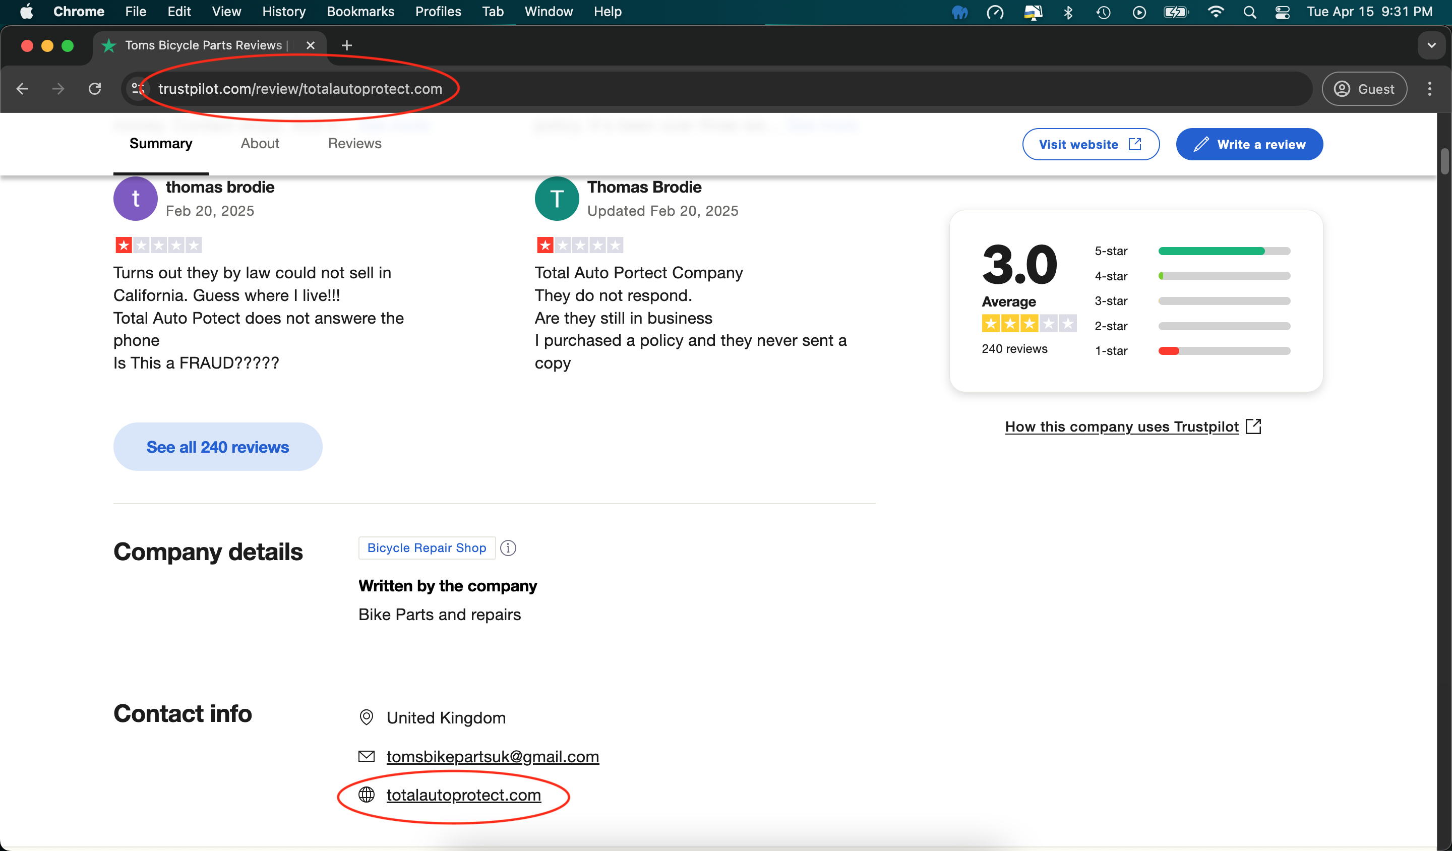This screenshot has width=1452, height=851.
Task: Click the purple 't' avatar of thomas brodie
Action: tap(136, 199)
